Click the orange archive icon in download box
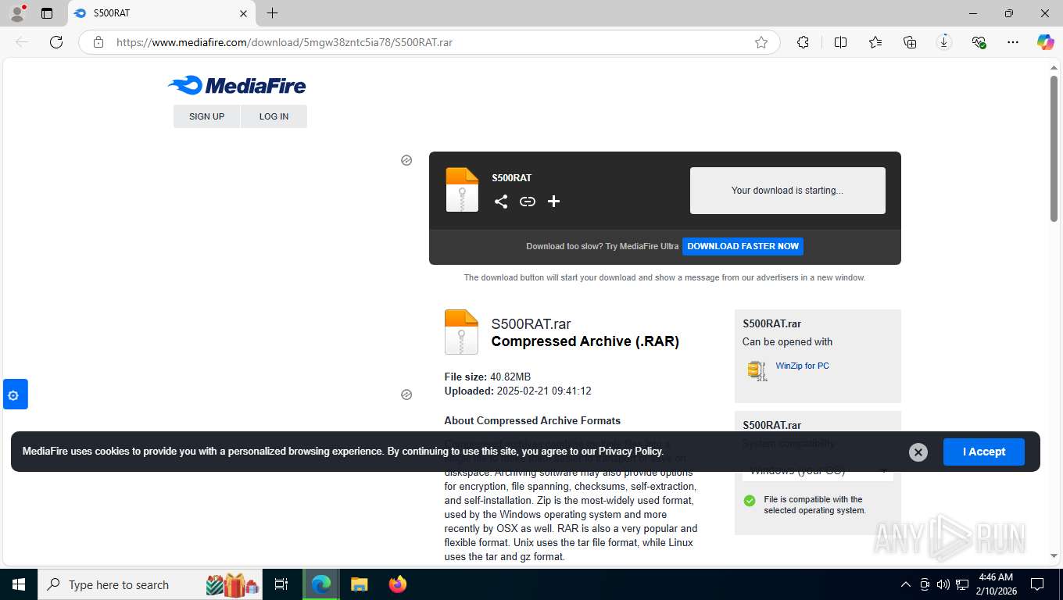Image resolution: width=1063 pixels, height=600 pixels. pos(462,190)
